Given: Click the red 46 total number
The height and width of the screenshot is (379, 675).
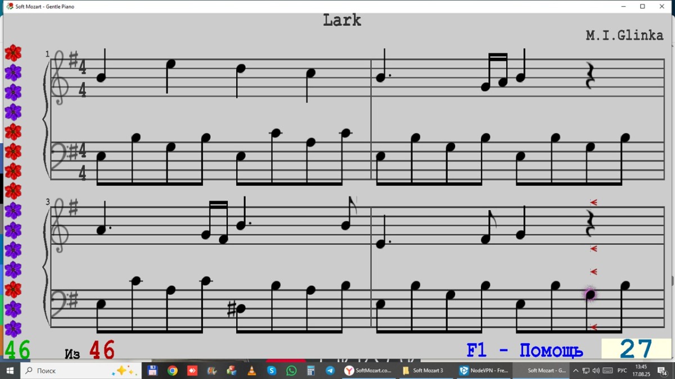Looking at the screenshot, I should pos(102,350).
